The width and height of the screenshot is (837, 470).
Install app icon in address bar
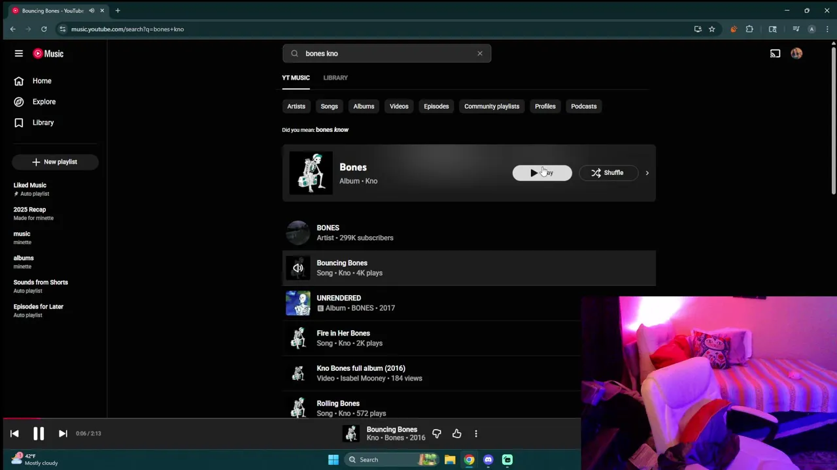coord(698,29)
